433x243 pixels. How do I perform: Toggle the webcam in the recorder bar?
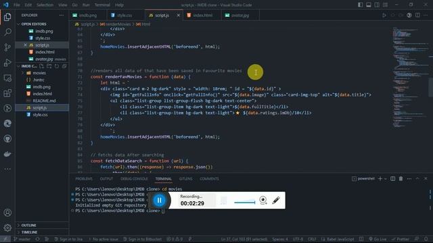tap(263, 200)
